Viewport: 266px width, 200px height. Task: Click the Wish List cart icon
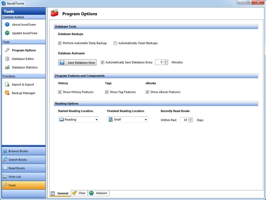pyautogui.click(x=5, y=176)
